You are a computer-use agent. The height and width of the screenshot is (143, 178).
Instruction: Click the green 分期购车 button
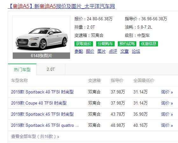point(105,44)
